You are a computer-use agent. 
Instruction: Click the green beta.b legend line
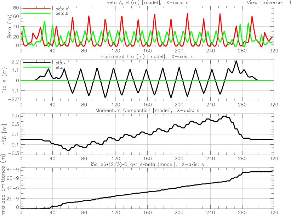(x=37, y=13)
